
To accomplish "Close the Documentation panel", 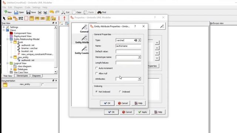I will [56, 81].
